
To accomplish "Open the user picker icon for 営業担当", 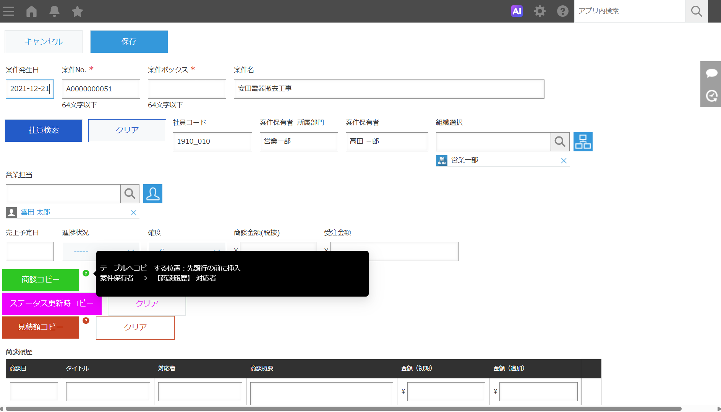I will pos(153,194).
